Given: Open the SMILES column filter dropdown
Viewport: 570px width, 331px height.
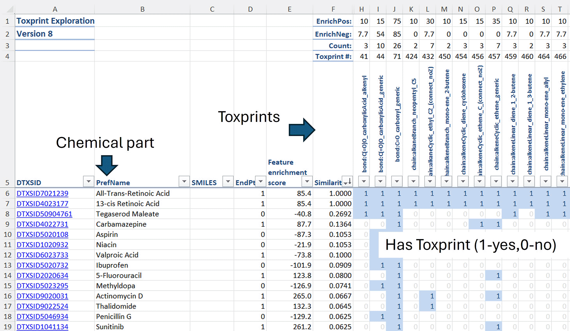Looking at the screenshot, I should pyautogui.click(x=228, y=181).
